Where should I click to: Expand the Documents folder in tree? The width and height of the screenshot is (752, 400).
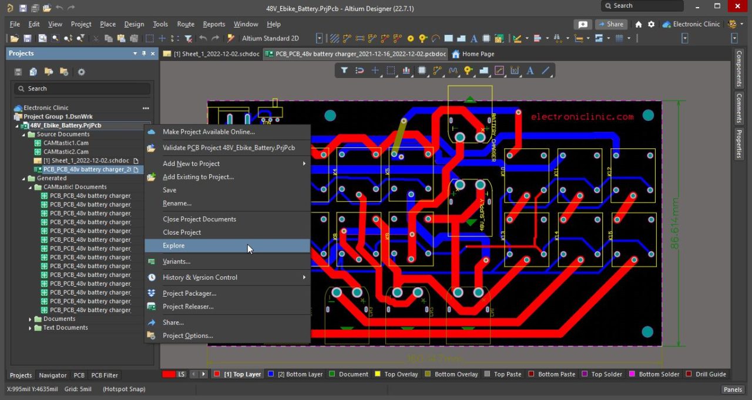coord(31,319)
